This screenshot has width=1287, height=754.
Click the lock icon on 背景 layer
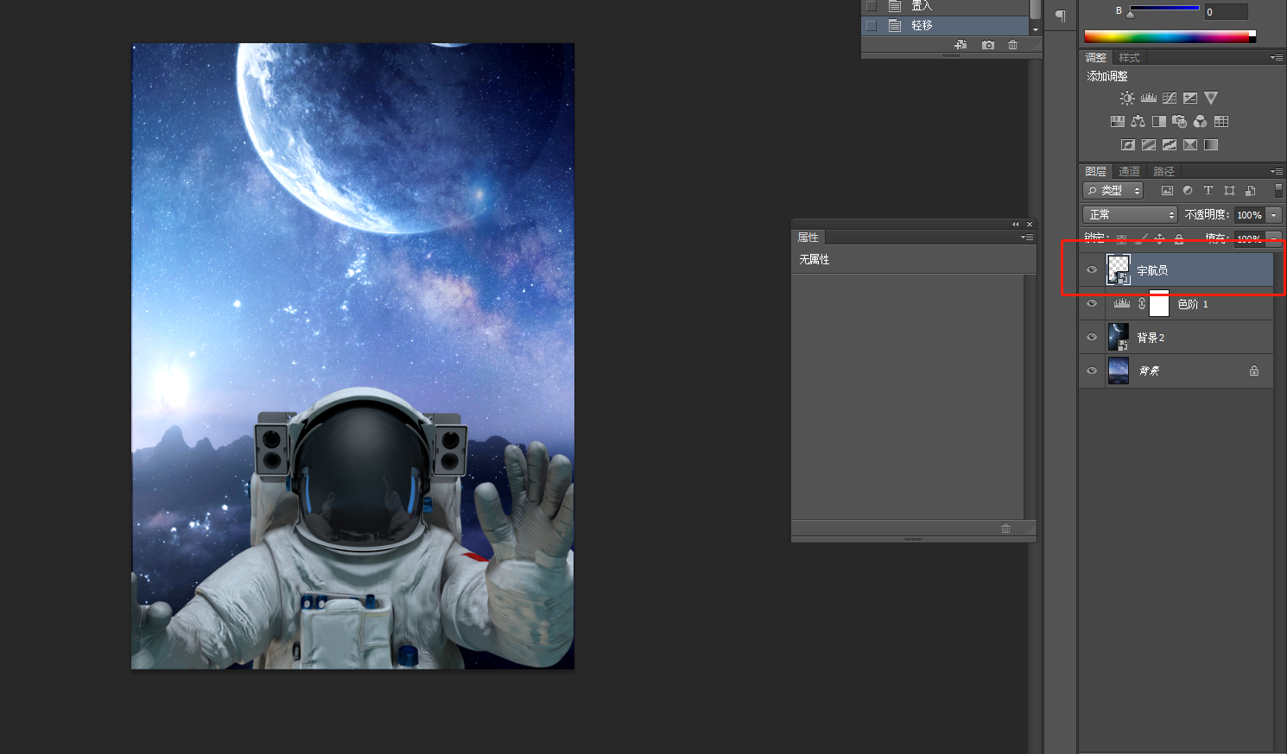click(1254, 371)
